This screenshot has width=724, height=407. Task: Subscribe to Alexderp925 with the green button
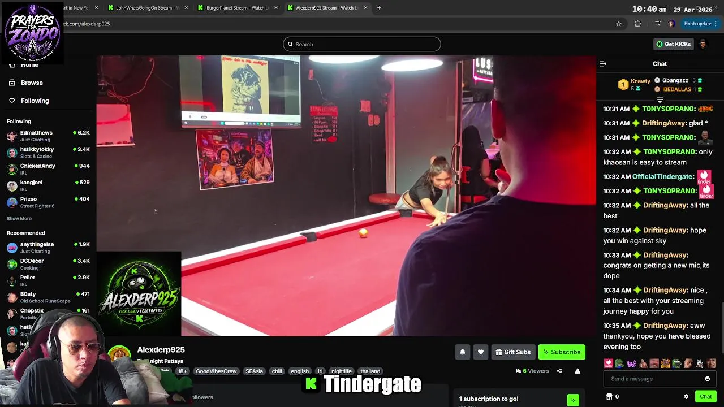562,352
